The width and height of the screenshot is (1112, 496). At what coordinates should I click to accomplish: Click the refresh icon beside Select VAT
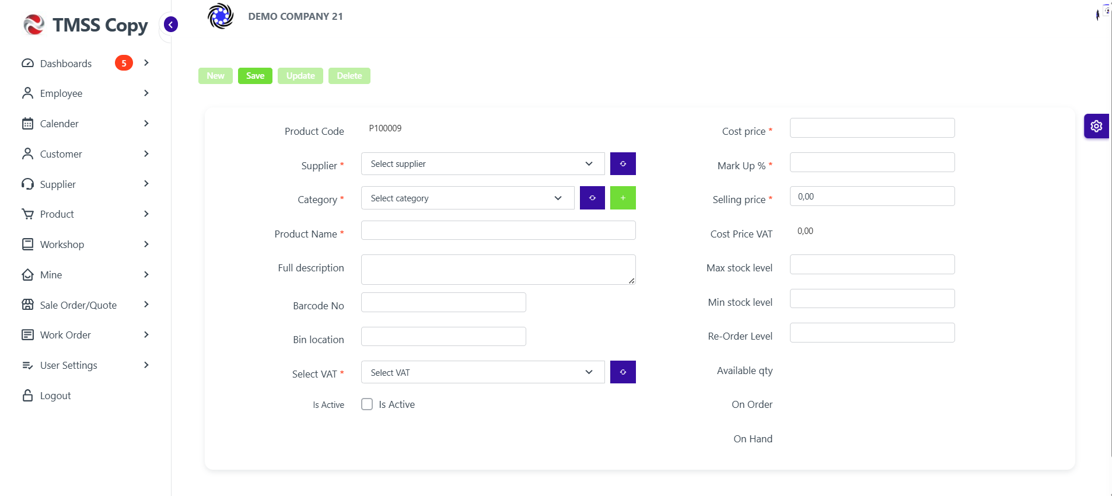(x=623, y=372)
